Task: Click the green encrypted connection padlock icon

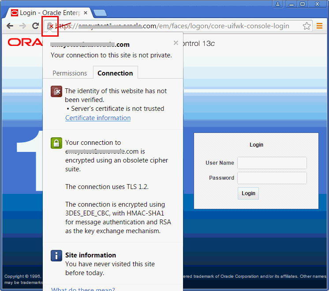Action: pos(56,143)
